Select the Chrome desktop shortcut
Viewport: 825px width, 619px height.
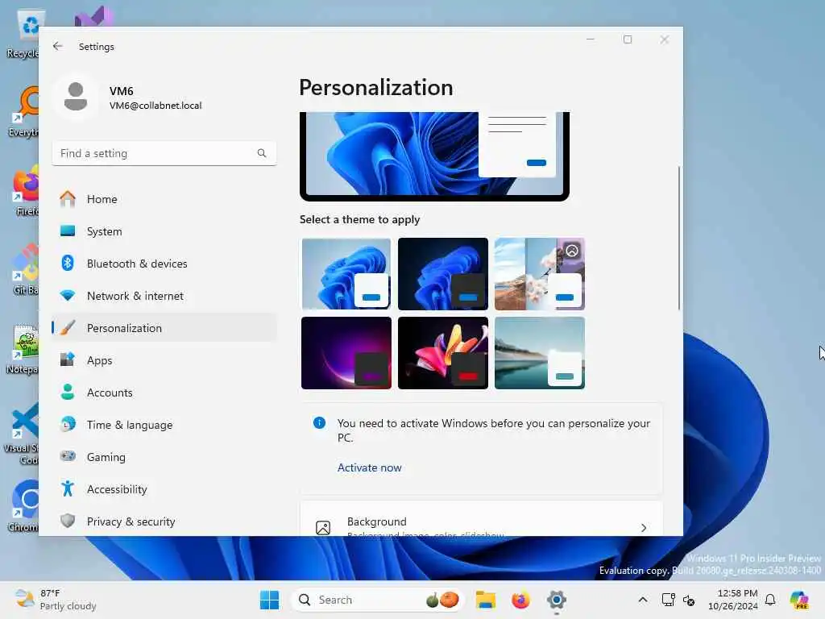(x=22, y=505)
